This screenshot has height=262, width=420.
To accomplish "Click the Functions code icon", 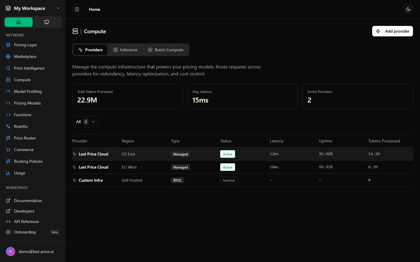I will coord(8,115).
